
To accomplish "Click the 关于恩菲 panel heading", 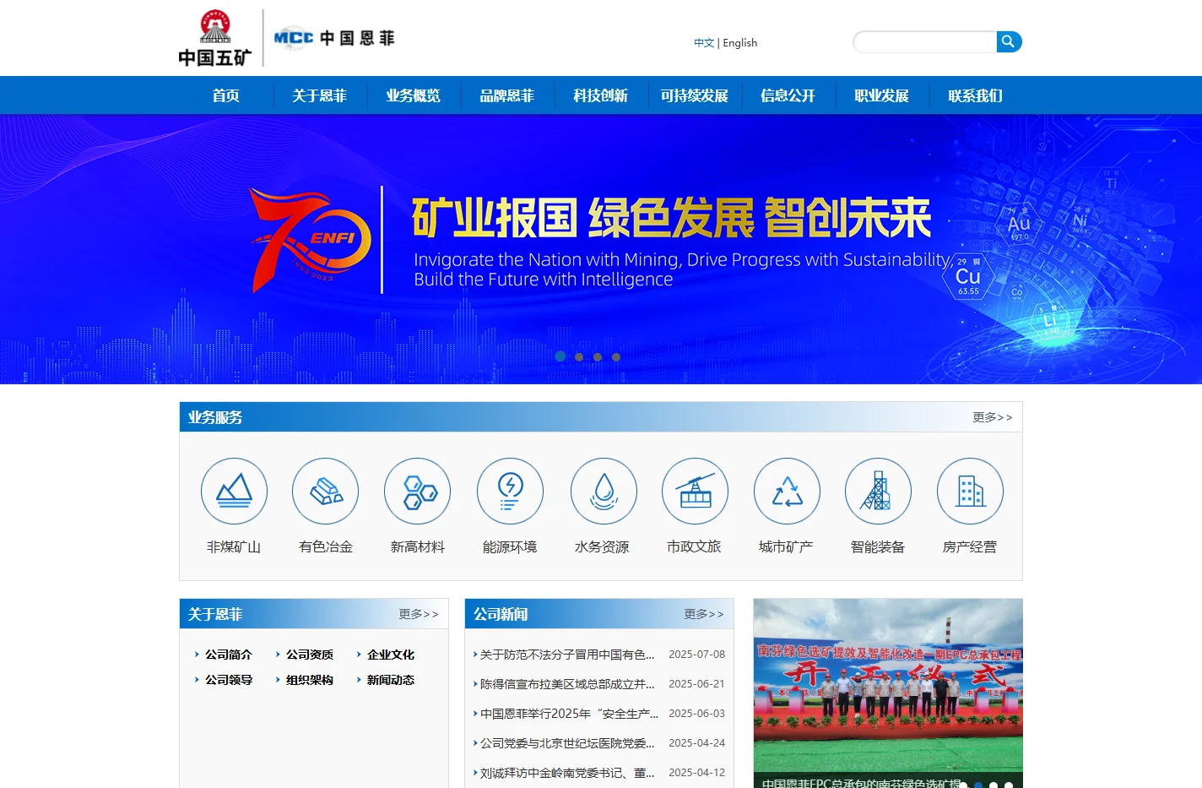I will point(215,614).
